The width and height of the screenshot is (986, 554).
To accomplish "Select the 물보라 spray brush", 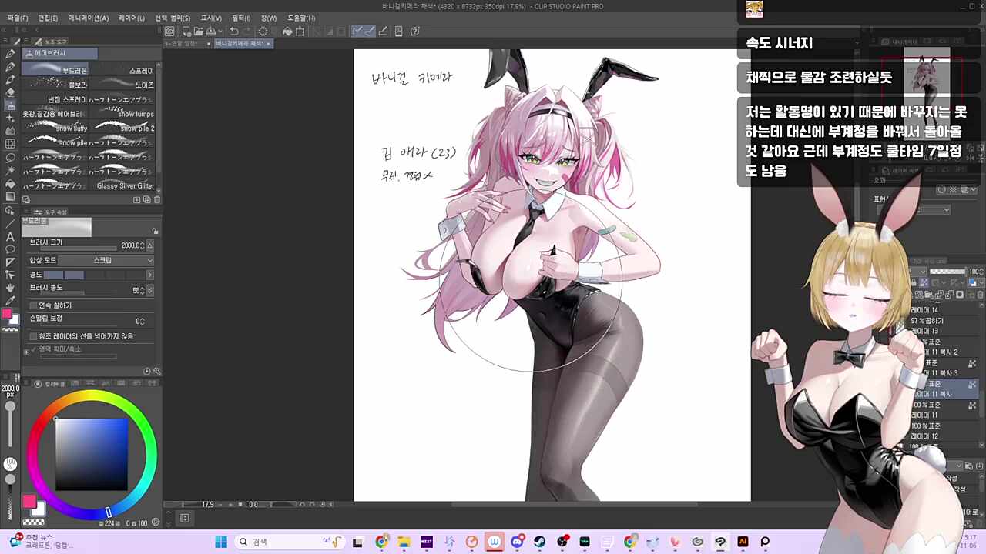I will 55,85.
